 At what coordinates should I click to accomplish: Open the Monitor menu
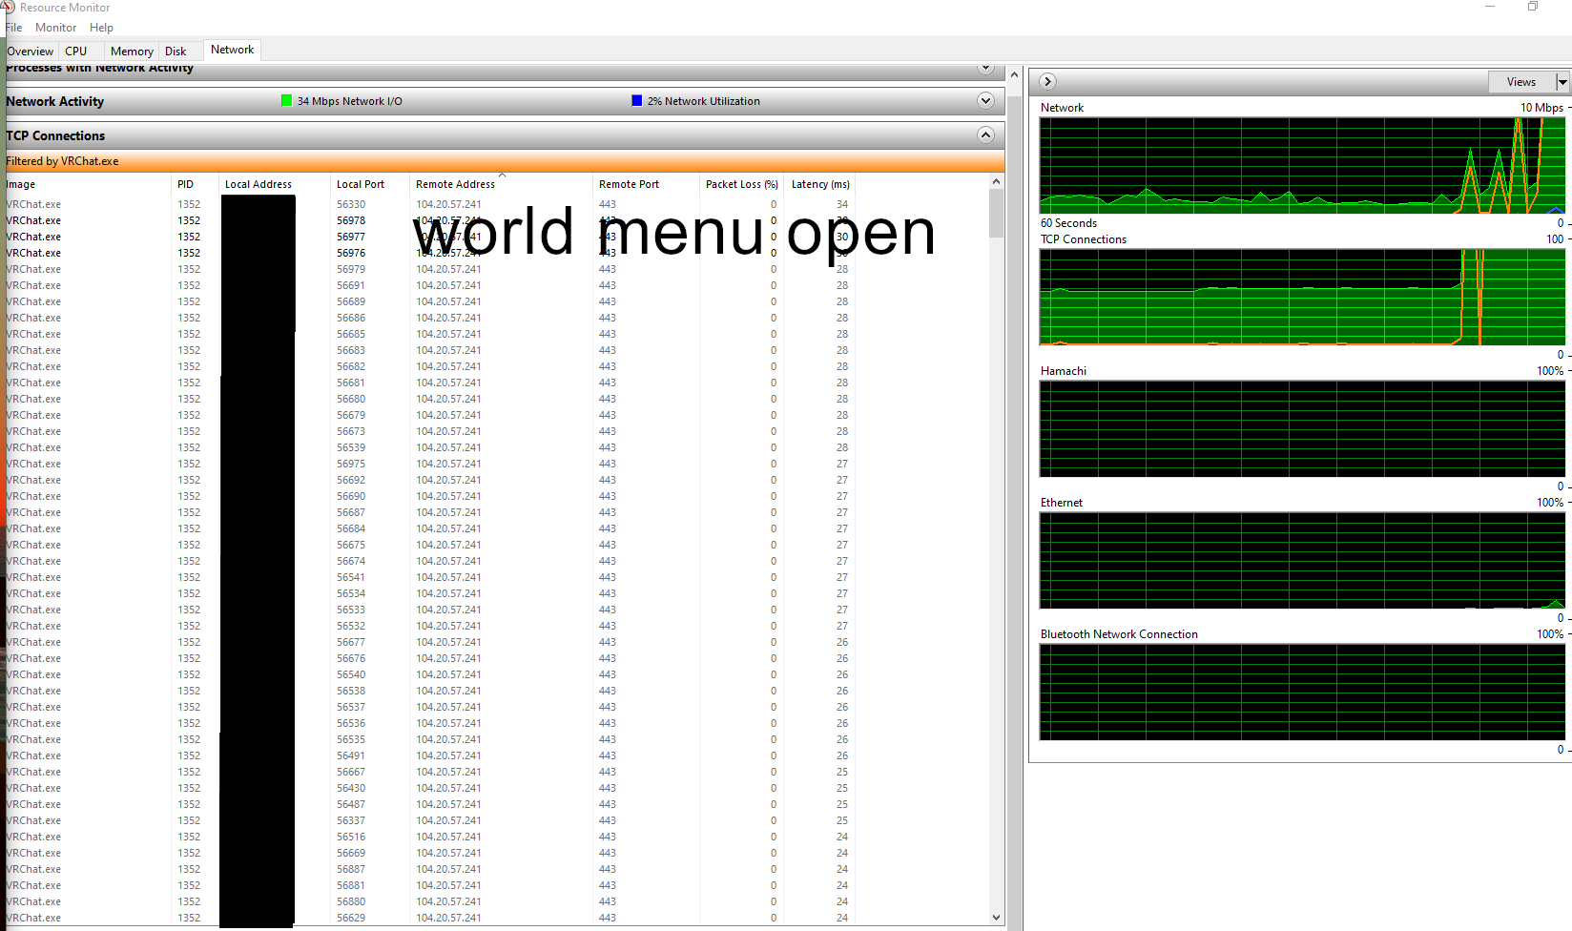coord(56,28)
